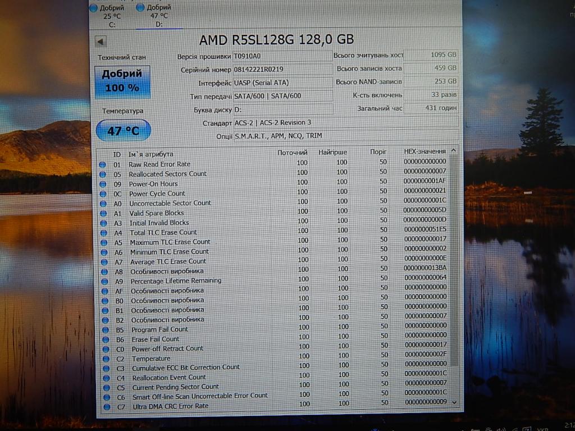Click the status icon for attribute B0
Image resolution: width=575 pixels, height=431 pixels.
click(105, 301)
